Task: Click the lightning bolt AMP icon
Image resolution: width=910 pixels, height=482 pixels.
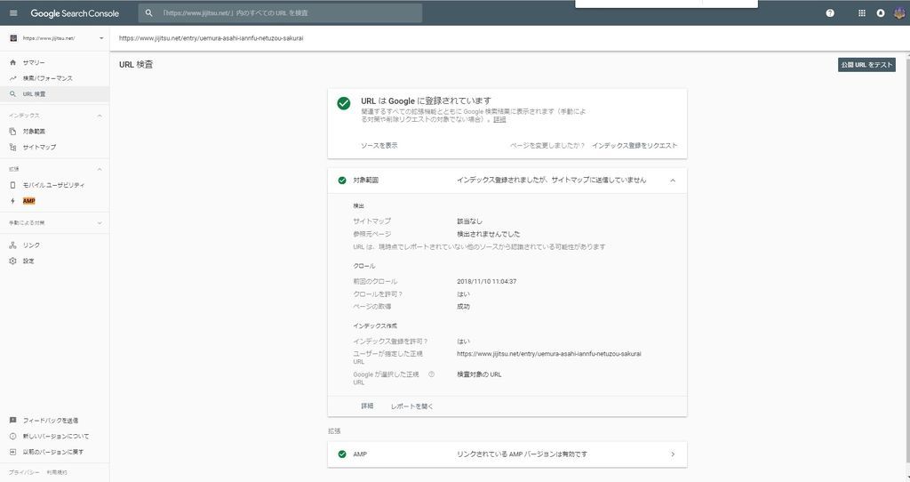Action: pyautogui.click(x=12, y=201)
